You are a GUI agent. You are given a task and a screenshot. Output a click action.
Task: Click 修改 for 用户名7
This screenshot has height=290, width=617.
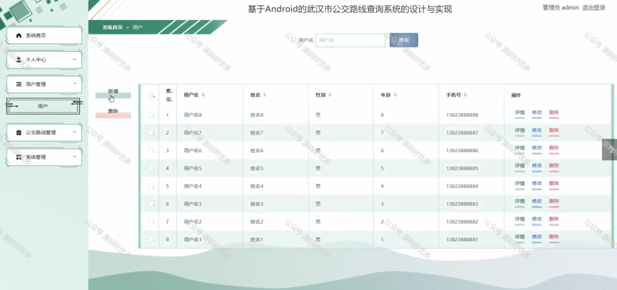pos(537,131)
